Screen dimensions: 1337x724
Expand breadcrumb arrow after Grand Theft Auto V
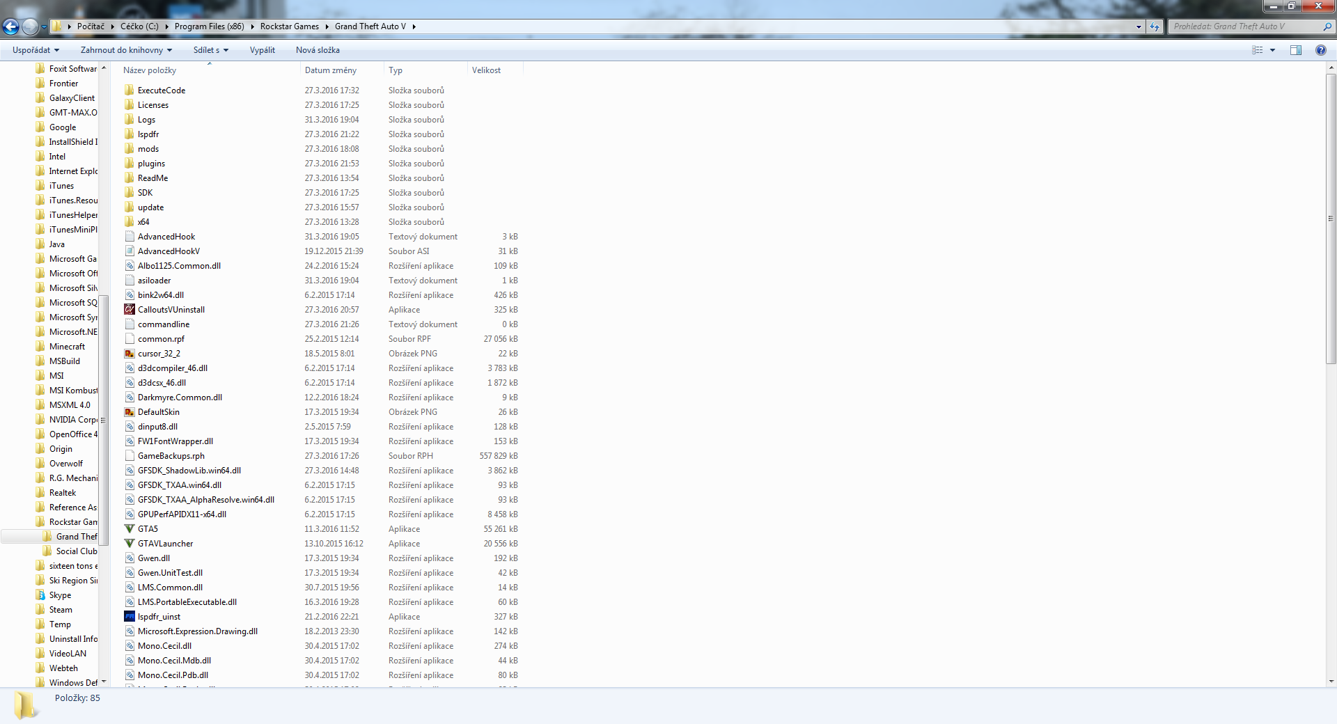point(414,26)
